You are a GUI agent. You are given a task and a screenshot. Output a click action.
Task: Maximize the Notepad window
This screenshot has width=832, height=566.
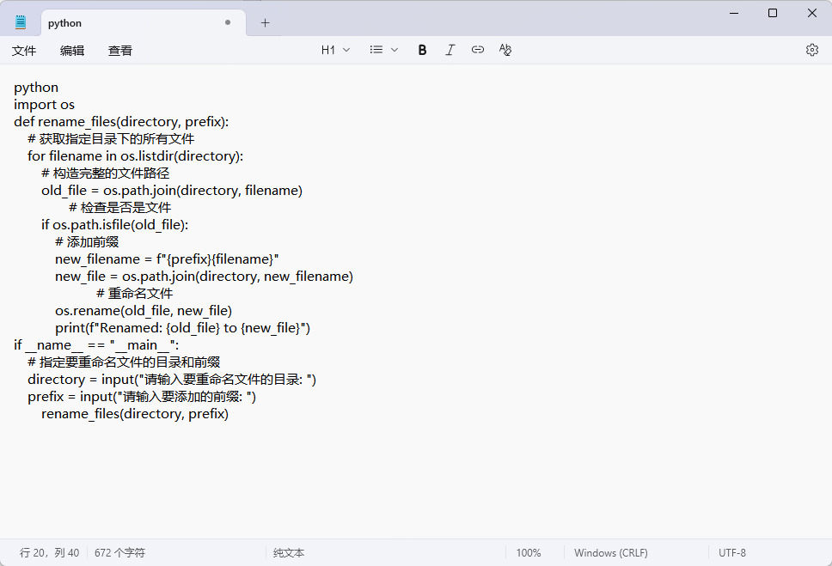773,13
